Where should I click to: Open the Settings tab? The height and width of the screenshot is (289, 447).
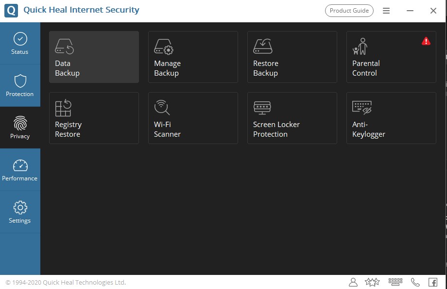(x=20, y=212)
